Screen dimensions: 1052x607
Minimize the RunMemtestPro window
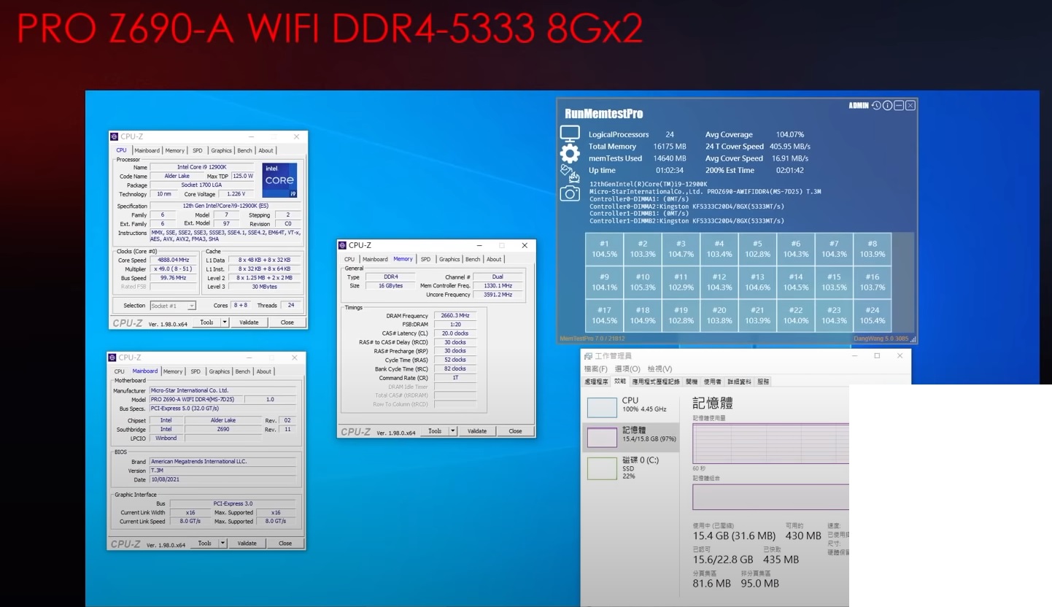click(899, 106)
